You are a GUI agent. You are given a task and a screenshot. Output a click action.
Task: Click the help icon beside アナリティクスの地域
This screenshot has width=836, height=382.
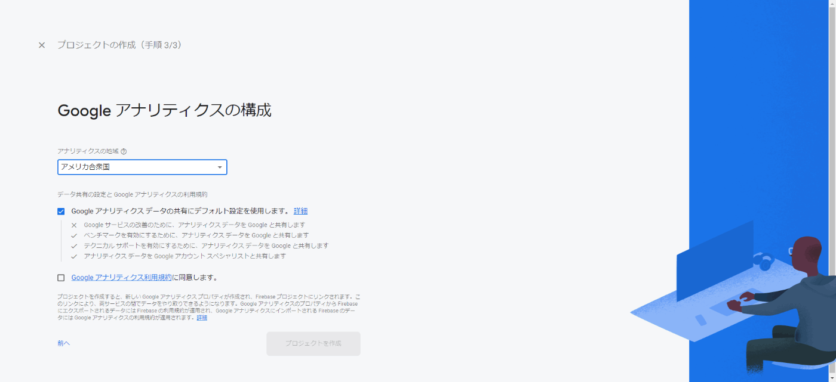tap(124, 151)
